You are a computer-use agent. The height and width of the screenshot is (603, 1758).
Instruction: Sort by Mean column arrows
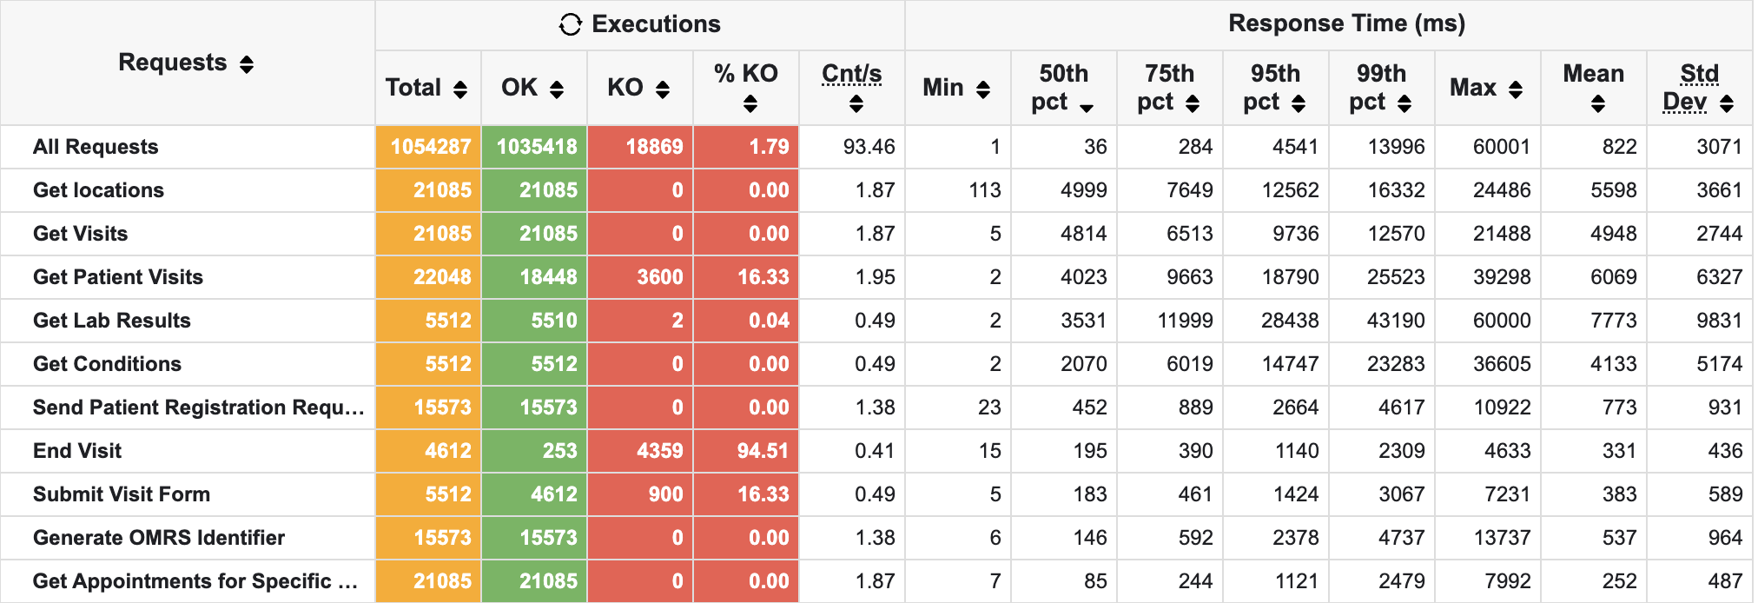[x=1597, y=104]
